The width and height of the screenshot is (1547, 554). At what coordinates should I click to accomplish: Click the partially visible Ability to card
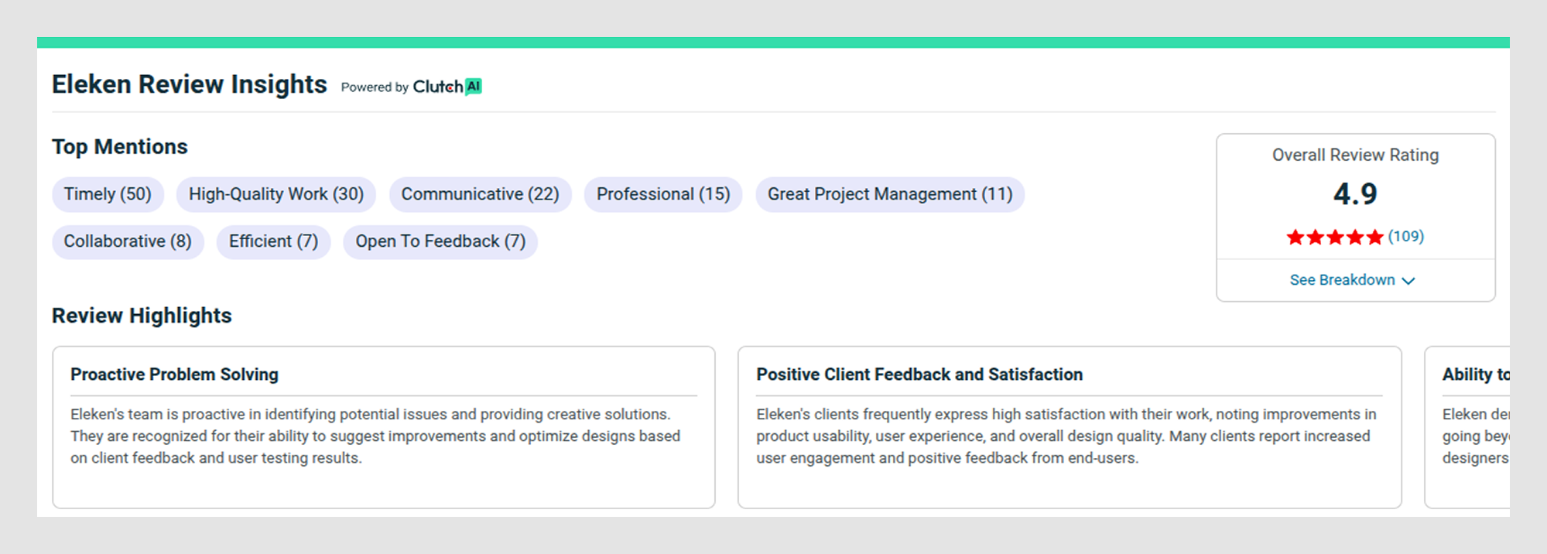(x=1467, y=427)
